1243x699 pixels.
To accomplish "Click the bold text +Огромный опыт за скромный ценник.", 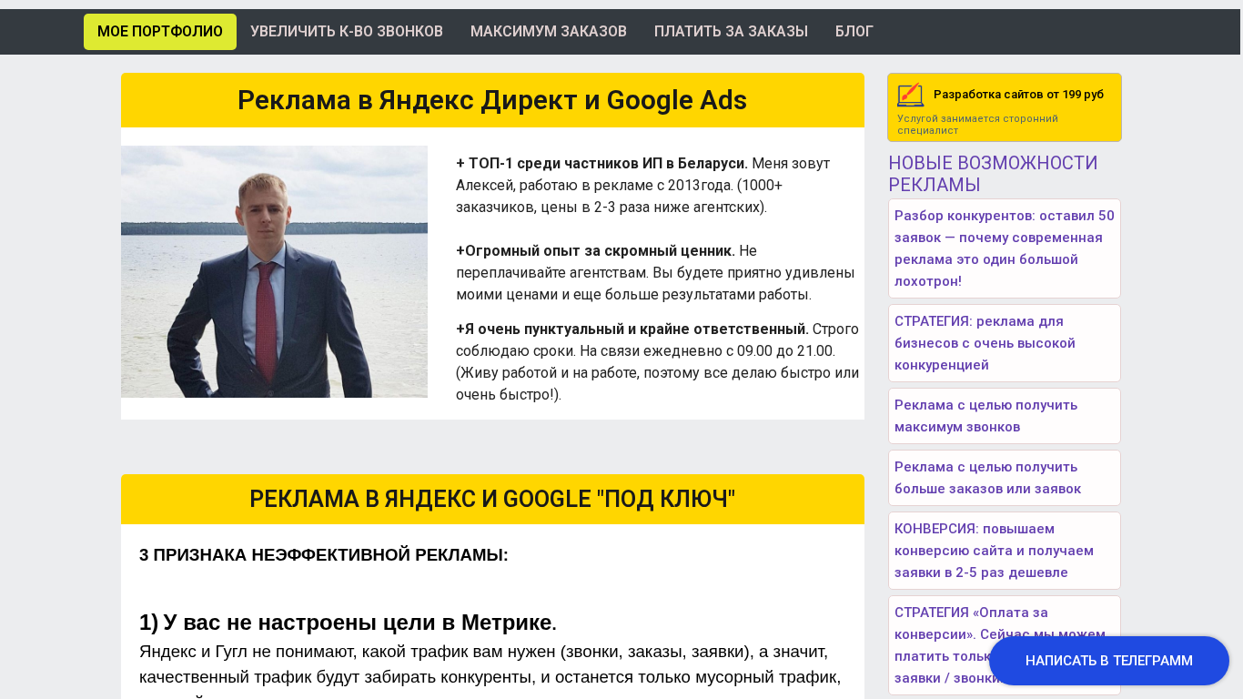I will tap(595, 251).
